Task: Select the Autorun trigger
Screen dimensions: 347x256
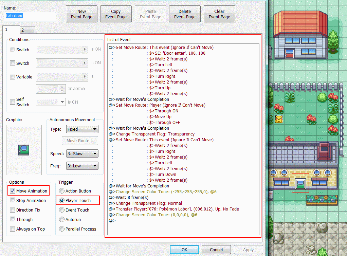Action: 62,219
